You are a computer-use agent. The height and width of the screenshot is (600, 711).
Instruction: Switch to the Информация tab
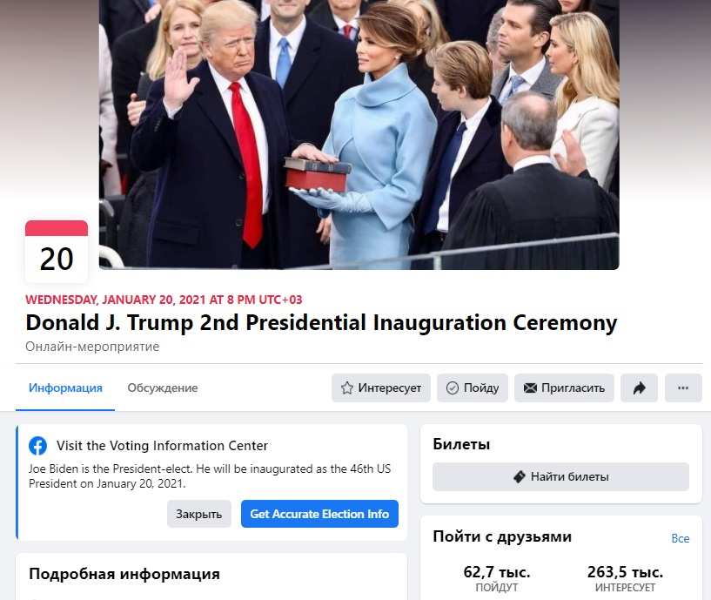(65, 388)
